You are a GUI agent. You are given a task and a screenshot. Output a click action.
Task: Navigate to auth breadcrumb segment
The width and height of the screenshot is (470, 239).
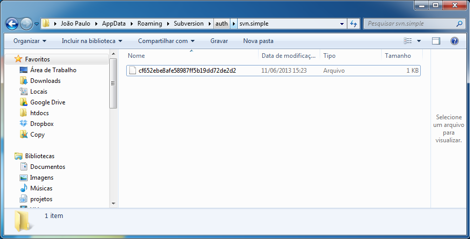tap(222, 24)
